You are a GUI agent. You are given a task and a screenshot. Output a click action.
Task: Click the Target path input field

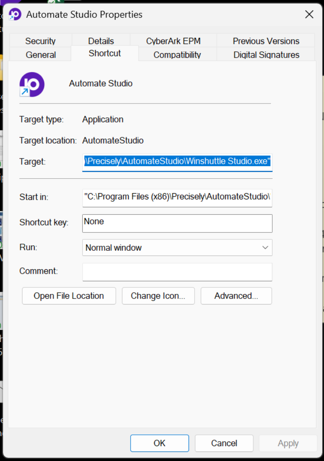click(x=177, y=161)
